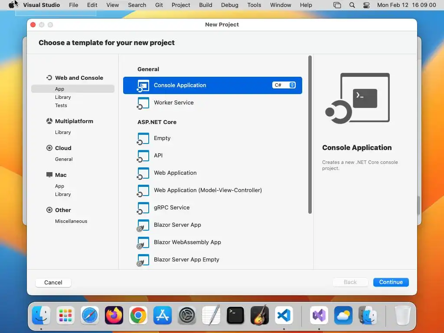This screenshot has width=444, height=333.
Task: Select Tests under Web and Console
Action: pyautogui.click(x=61, y=105)
